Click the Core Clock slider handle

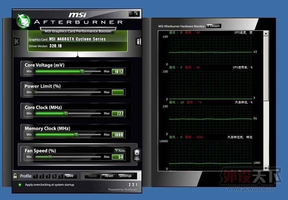click(x=66, y=113)
